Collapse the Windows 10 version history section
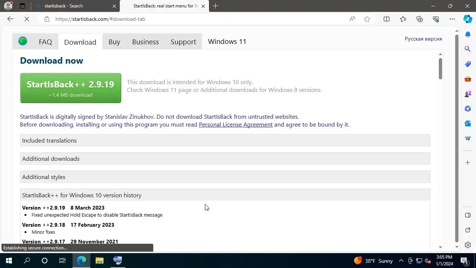Image resolution: width=476 pixels, height=268 pixels. tap(225, 195)
